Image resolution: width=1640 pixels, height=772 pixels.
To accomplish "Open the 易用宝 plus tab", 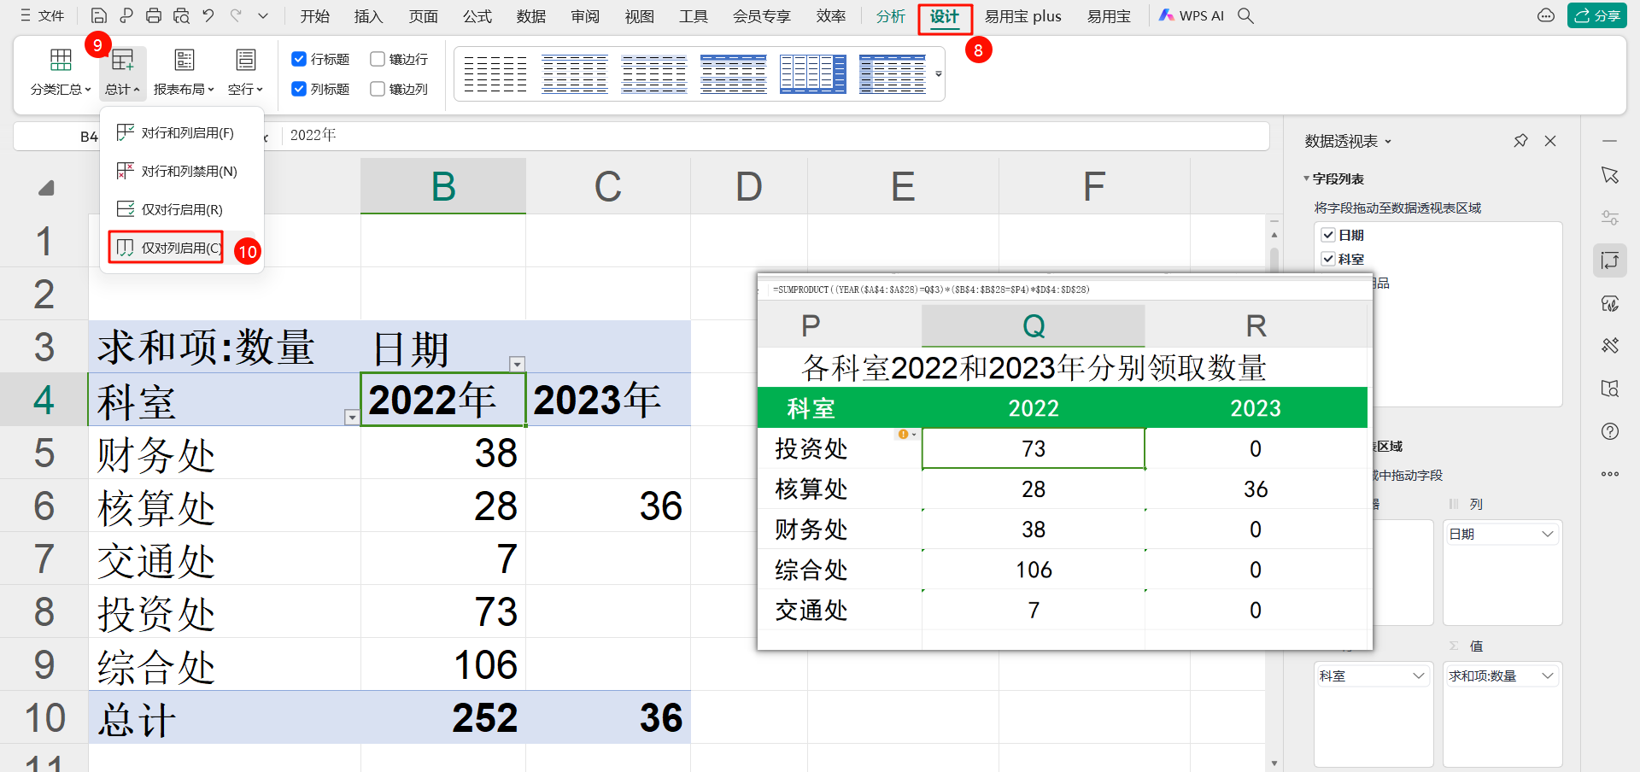I will pyautogui.click(x=1022, y=16).
